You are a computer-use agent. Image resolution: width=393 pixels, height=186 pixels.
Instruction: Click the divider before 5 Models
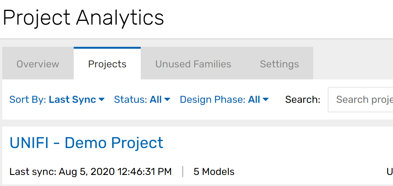coord(183,172)
